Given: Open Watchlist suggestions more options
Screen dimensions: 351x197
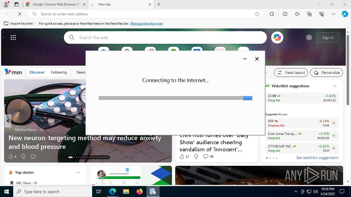Looking at the screenshot, I should point(335,86).
